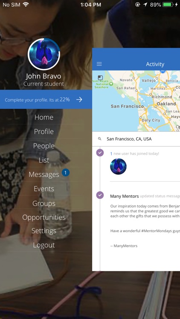Viewport: 180px width, 319px height.
Task: Tap the new user joined avatar thumbnail
Action: [119, 166]
